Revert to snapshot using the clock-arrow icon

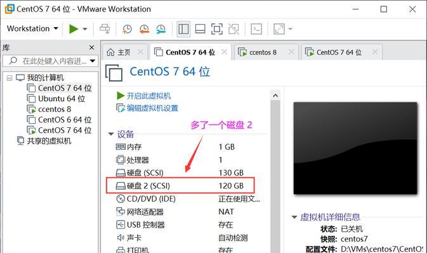pyautogui.click(x=144, y=28)
